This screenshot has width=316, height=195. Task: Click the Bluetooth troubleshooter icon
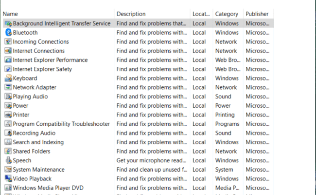[8, 33]
